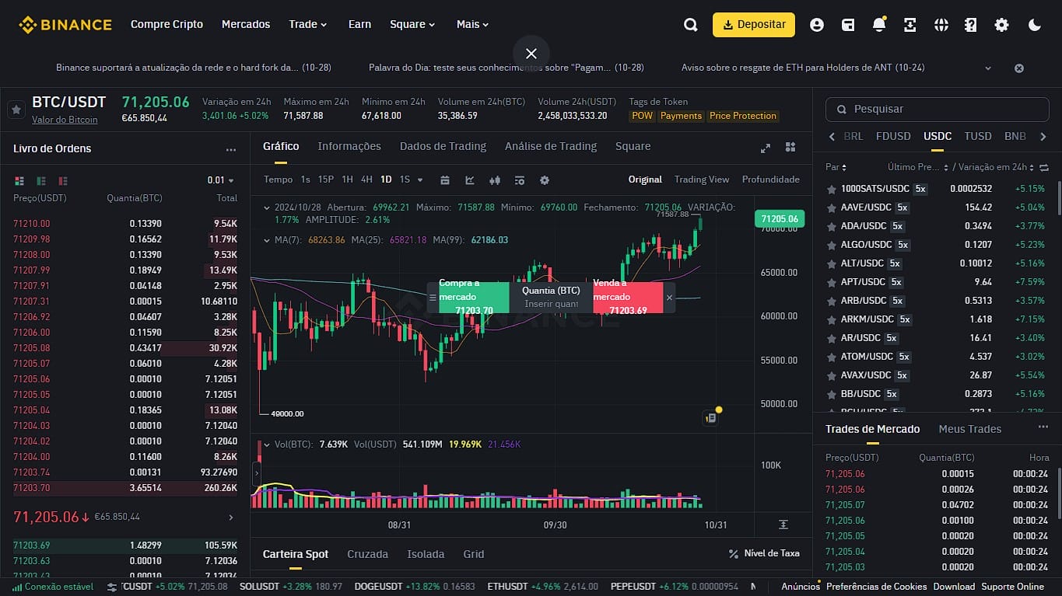Open the chart date range calendar icon
Screen dimensions: 1062x596
coord(444,179)
